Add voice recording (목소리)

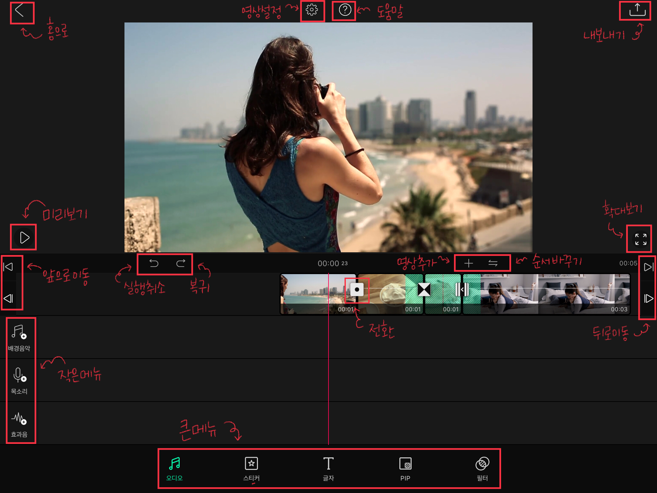coord(19,381)
